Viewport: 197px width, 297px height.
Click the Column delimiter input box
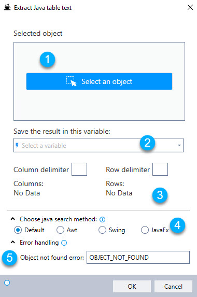79,169
